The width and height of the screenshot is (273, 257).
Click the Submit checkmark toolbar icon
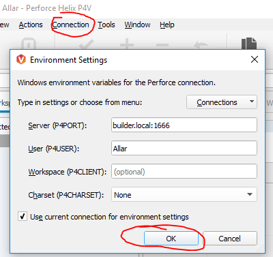[87, 44]
